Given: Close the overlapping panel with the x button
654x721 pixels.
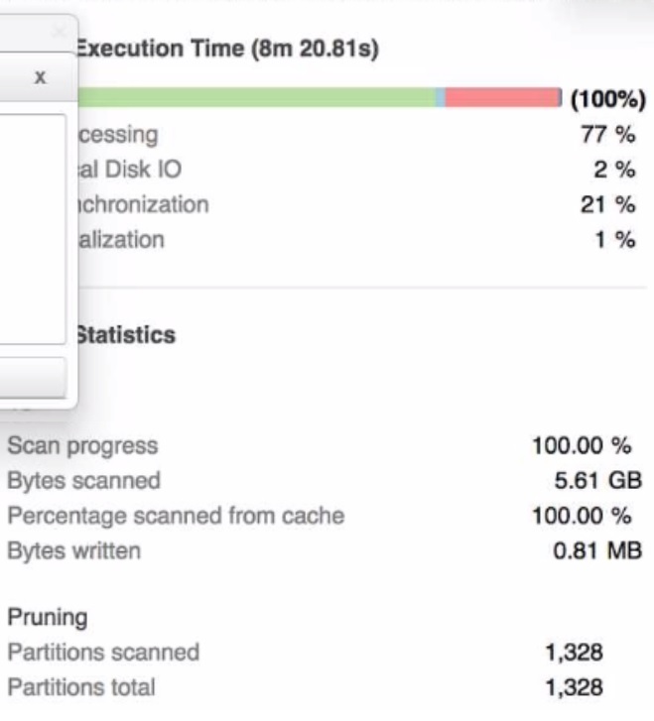Looking at the screenshot, I should coord(39,76).
